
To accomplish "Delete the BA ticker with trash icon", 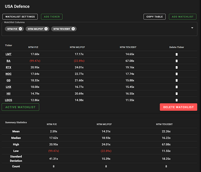I will [x=177, y=61].
